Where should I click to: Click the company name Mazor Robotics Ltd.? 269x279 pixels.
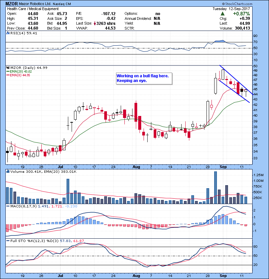coord(35,4)
